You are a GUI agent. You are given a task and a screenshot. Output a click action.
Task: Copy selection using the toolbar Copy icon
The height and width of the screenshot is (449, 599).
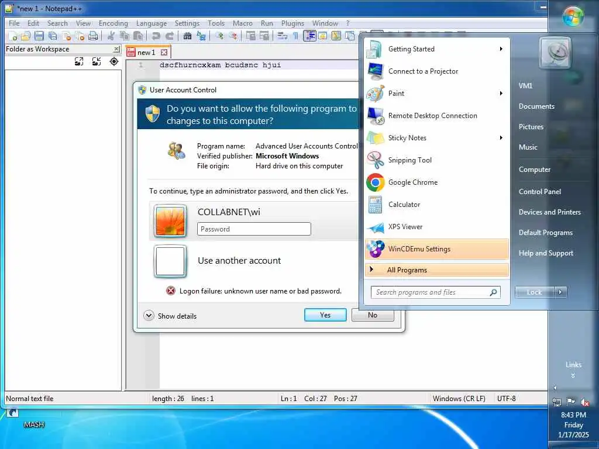[x=125, y=36]
